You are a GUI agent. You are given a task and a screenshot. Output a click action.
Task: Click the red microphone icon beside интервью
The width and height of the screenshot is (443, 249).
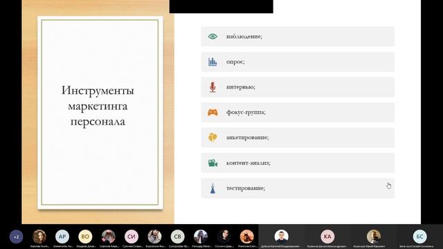pos(213,87)
